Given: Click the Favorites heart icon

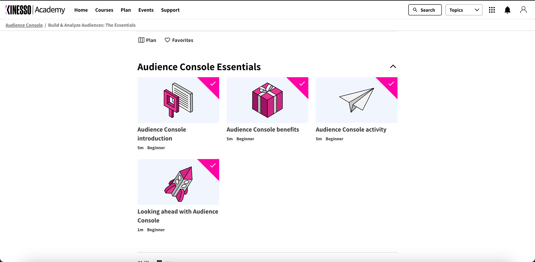Looking at the screenshot, I should click(x=167, y=40).
